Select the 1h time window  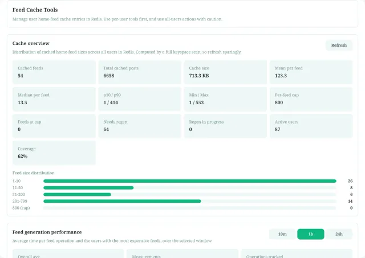click(310, 234)
